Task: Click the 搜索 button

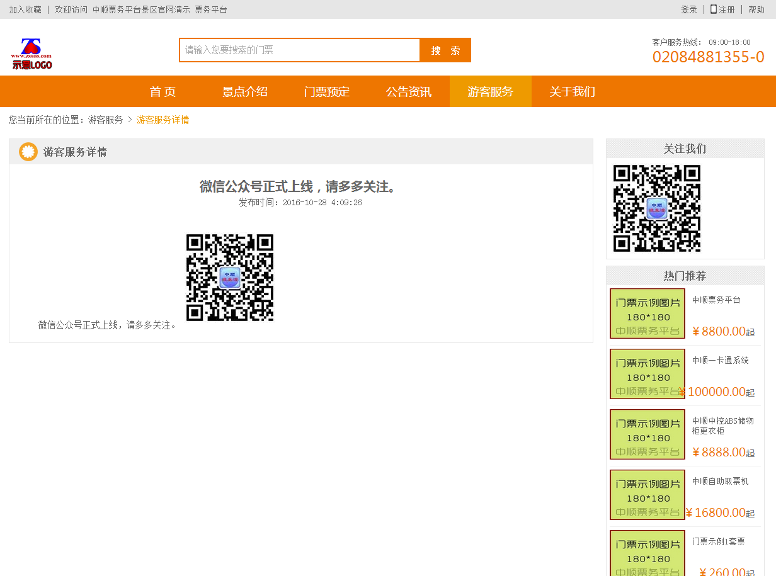Action: coord(445,50)
